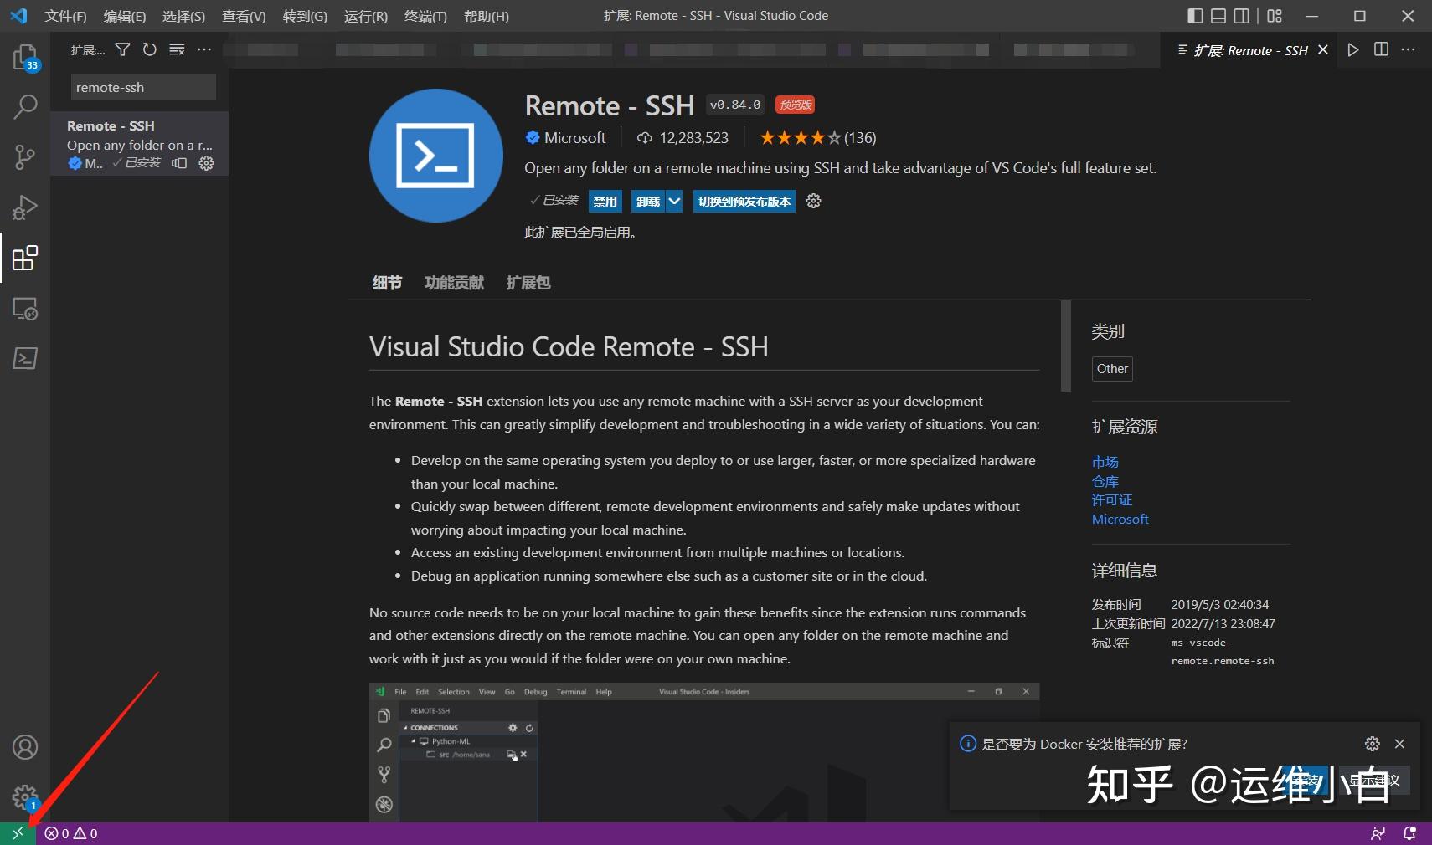Open the Search view icon
The height and width of the screenshot is (845, 1432).
(x=25, y=107)
